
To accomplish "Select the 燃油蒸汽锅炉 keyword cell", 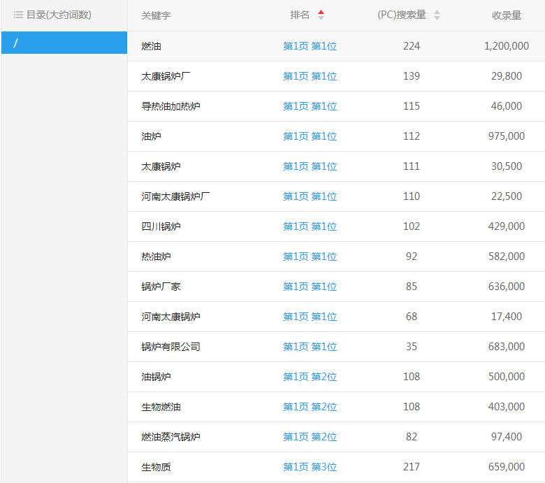I will pos(170,437).
